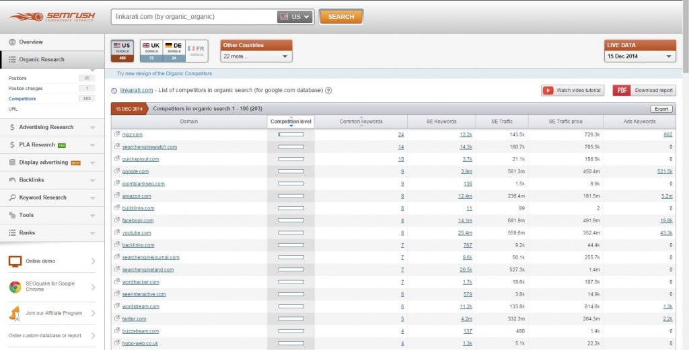This screenshot has width=689, height=350.
Task: Open the US country dropdown in search bar
Action: click(295, 17)
